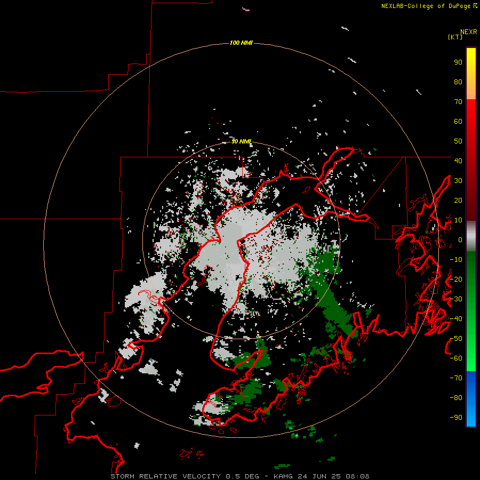Screen dimensions: 480x480
Task: Click the 50 NMI range ring label
Action: [241, 141]
